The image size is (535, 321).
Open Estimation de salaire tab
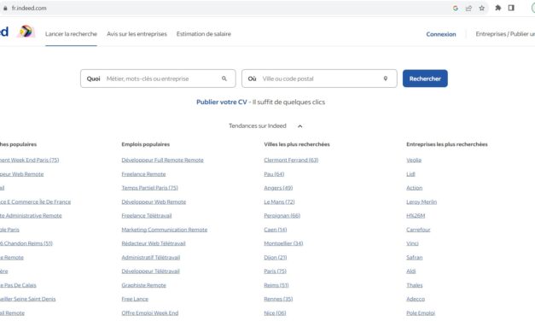[x=204, y=34]
